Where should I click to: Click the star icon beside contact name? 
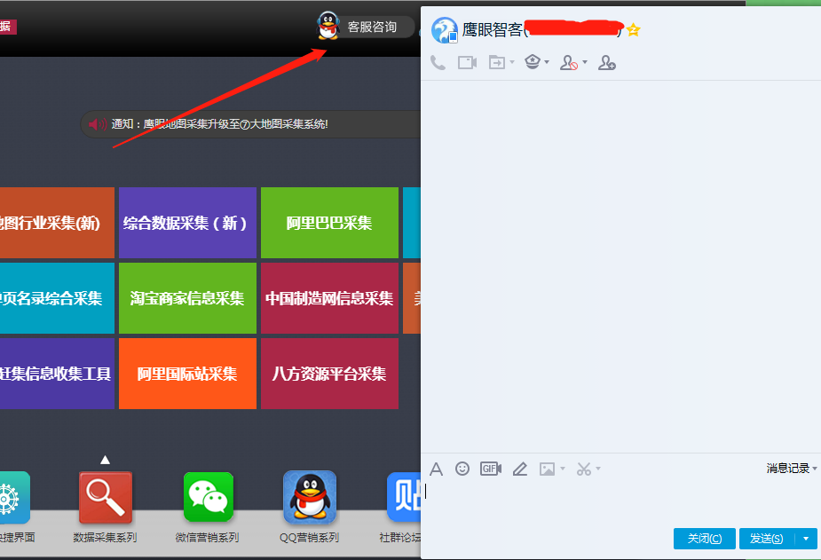tap(634, 30)
